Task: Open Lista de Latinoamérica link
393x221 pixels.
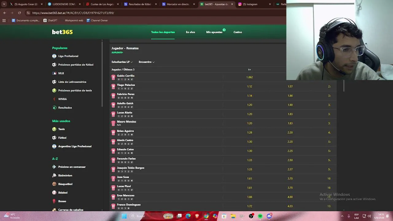Action: click(72, 82)
